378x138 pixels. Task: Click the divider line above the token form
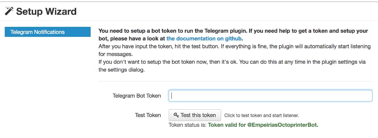coord(235,81)
